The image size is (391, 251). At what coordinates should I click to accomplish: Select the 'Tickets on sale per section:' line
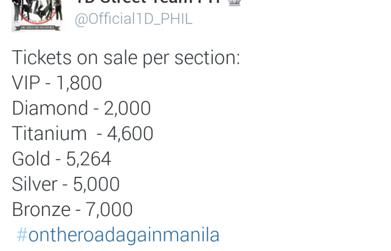[126, 58]
